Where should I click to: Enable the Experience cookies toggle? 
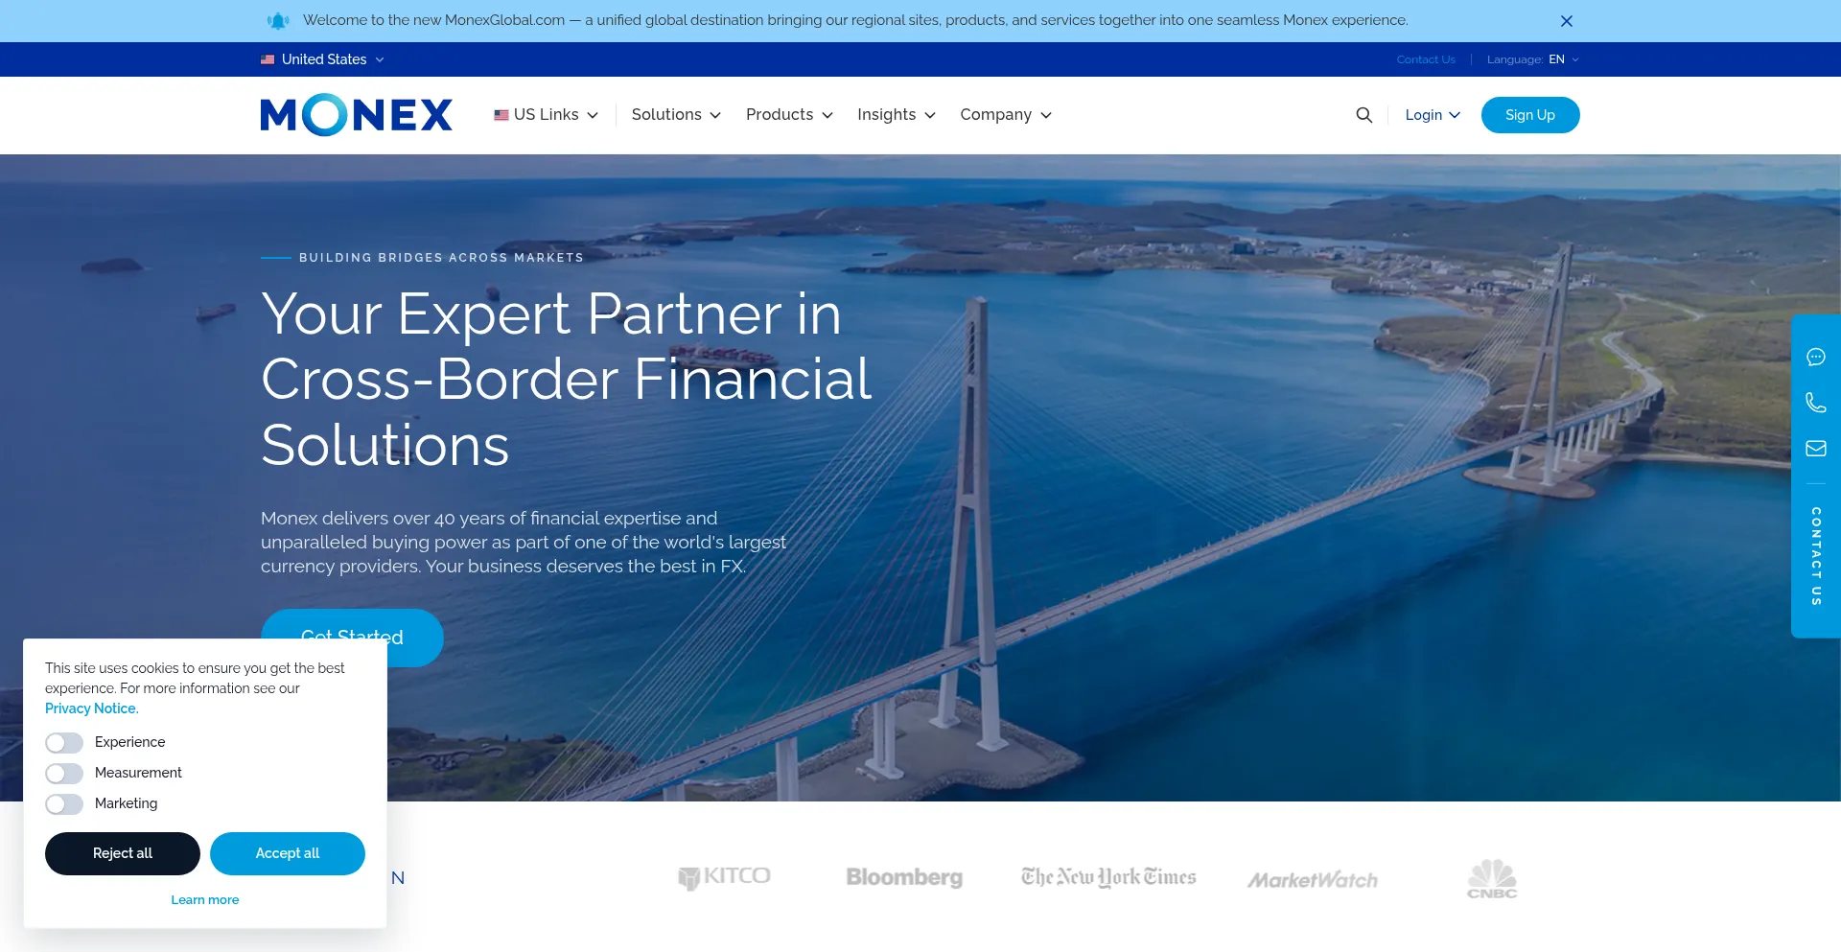pyautogui.click(x=64, y=743)
